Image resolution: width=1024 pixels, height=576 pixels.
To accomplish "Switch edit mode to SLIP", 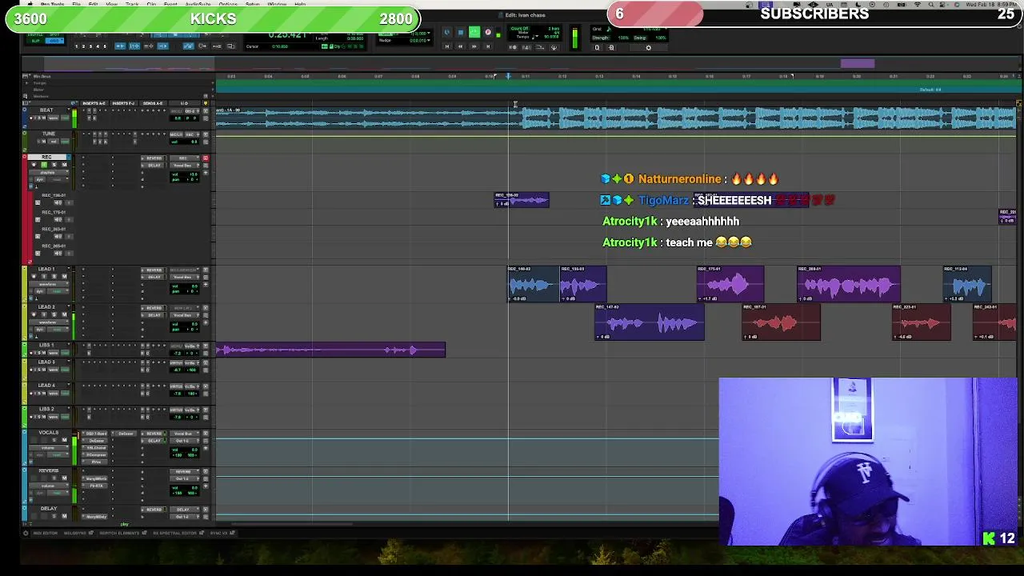I will pos(35,41).
